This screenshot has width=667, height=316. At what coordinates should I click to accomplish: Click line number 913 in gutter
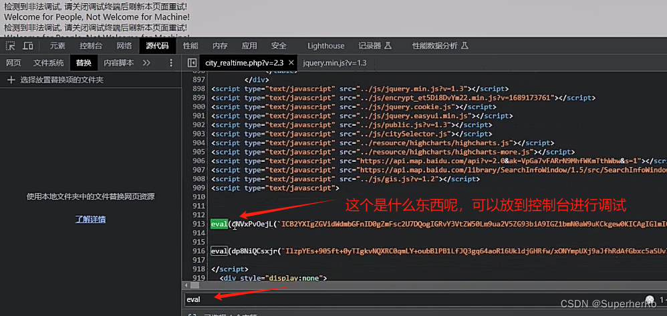198,224
